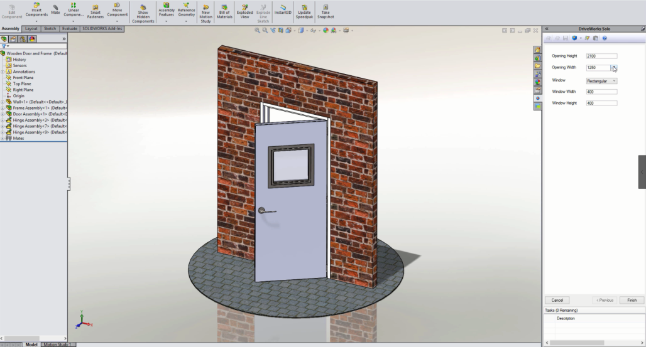Open Smart Fasteners tool
Image resolution: width=646 pixels, height=347 pixels.
pyautogui.click(x=96, y=10)
